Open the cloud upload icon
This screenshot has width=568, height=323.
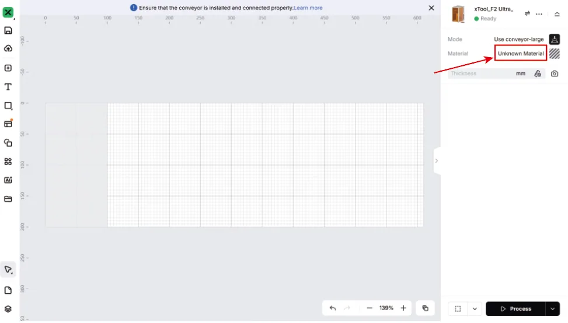pos(8,48)
